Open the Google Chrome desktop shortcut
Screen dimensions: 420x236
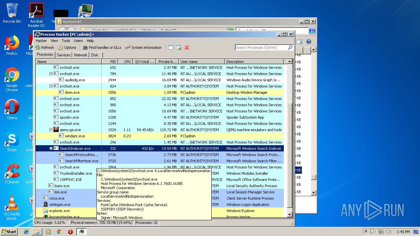coord(12,79)
